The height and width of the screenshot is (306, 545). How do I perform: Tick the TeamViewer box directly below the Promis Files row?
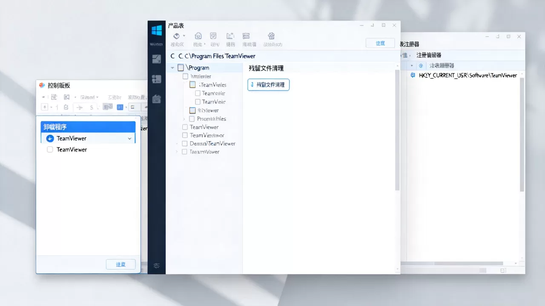(185, 127)
